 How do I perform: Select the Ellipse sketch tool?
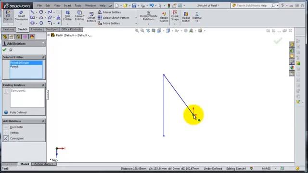(50, 18)
